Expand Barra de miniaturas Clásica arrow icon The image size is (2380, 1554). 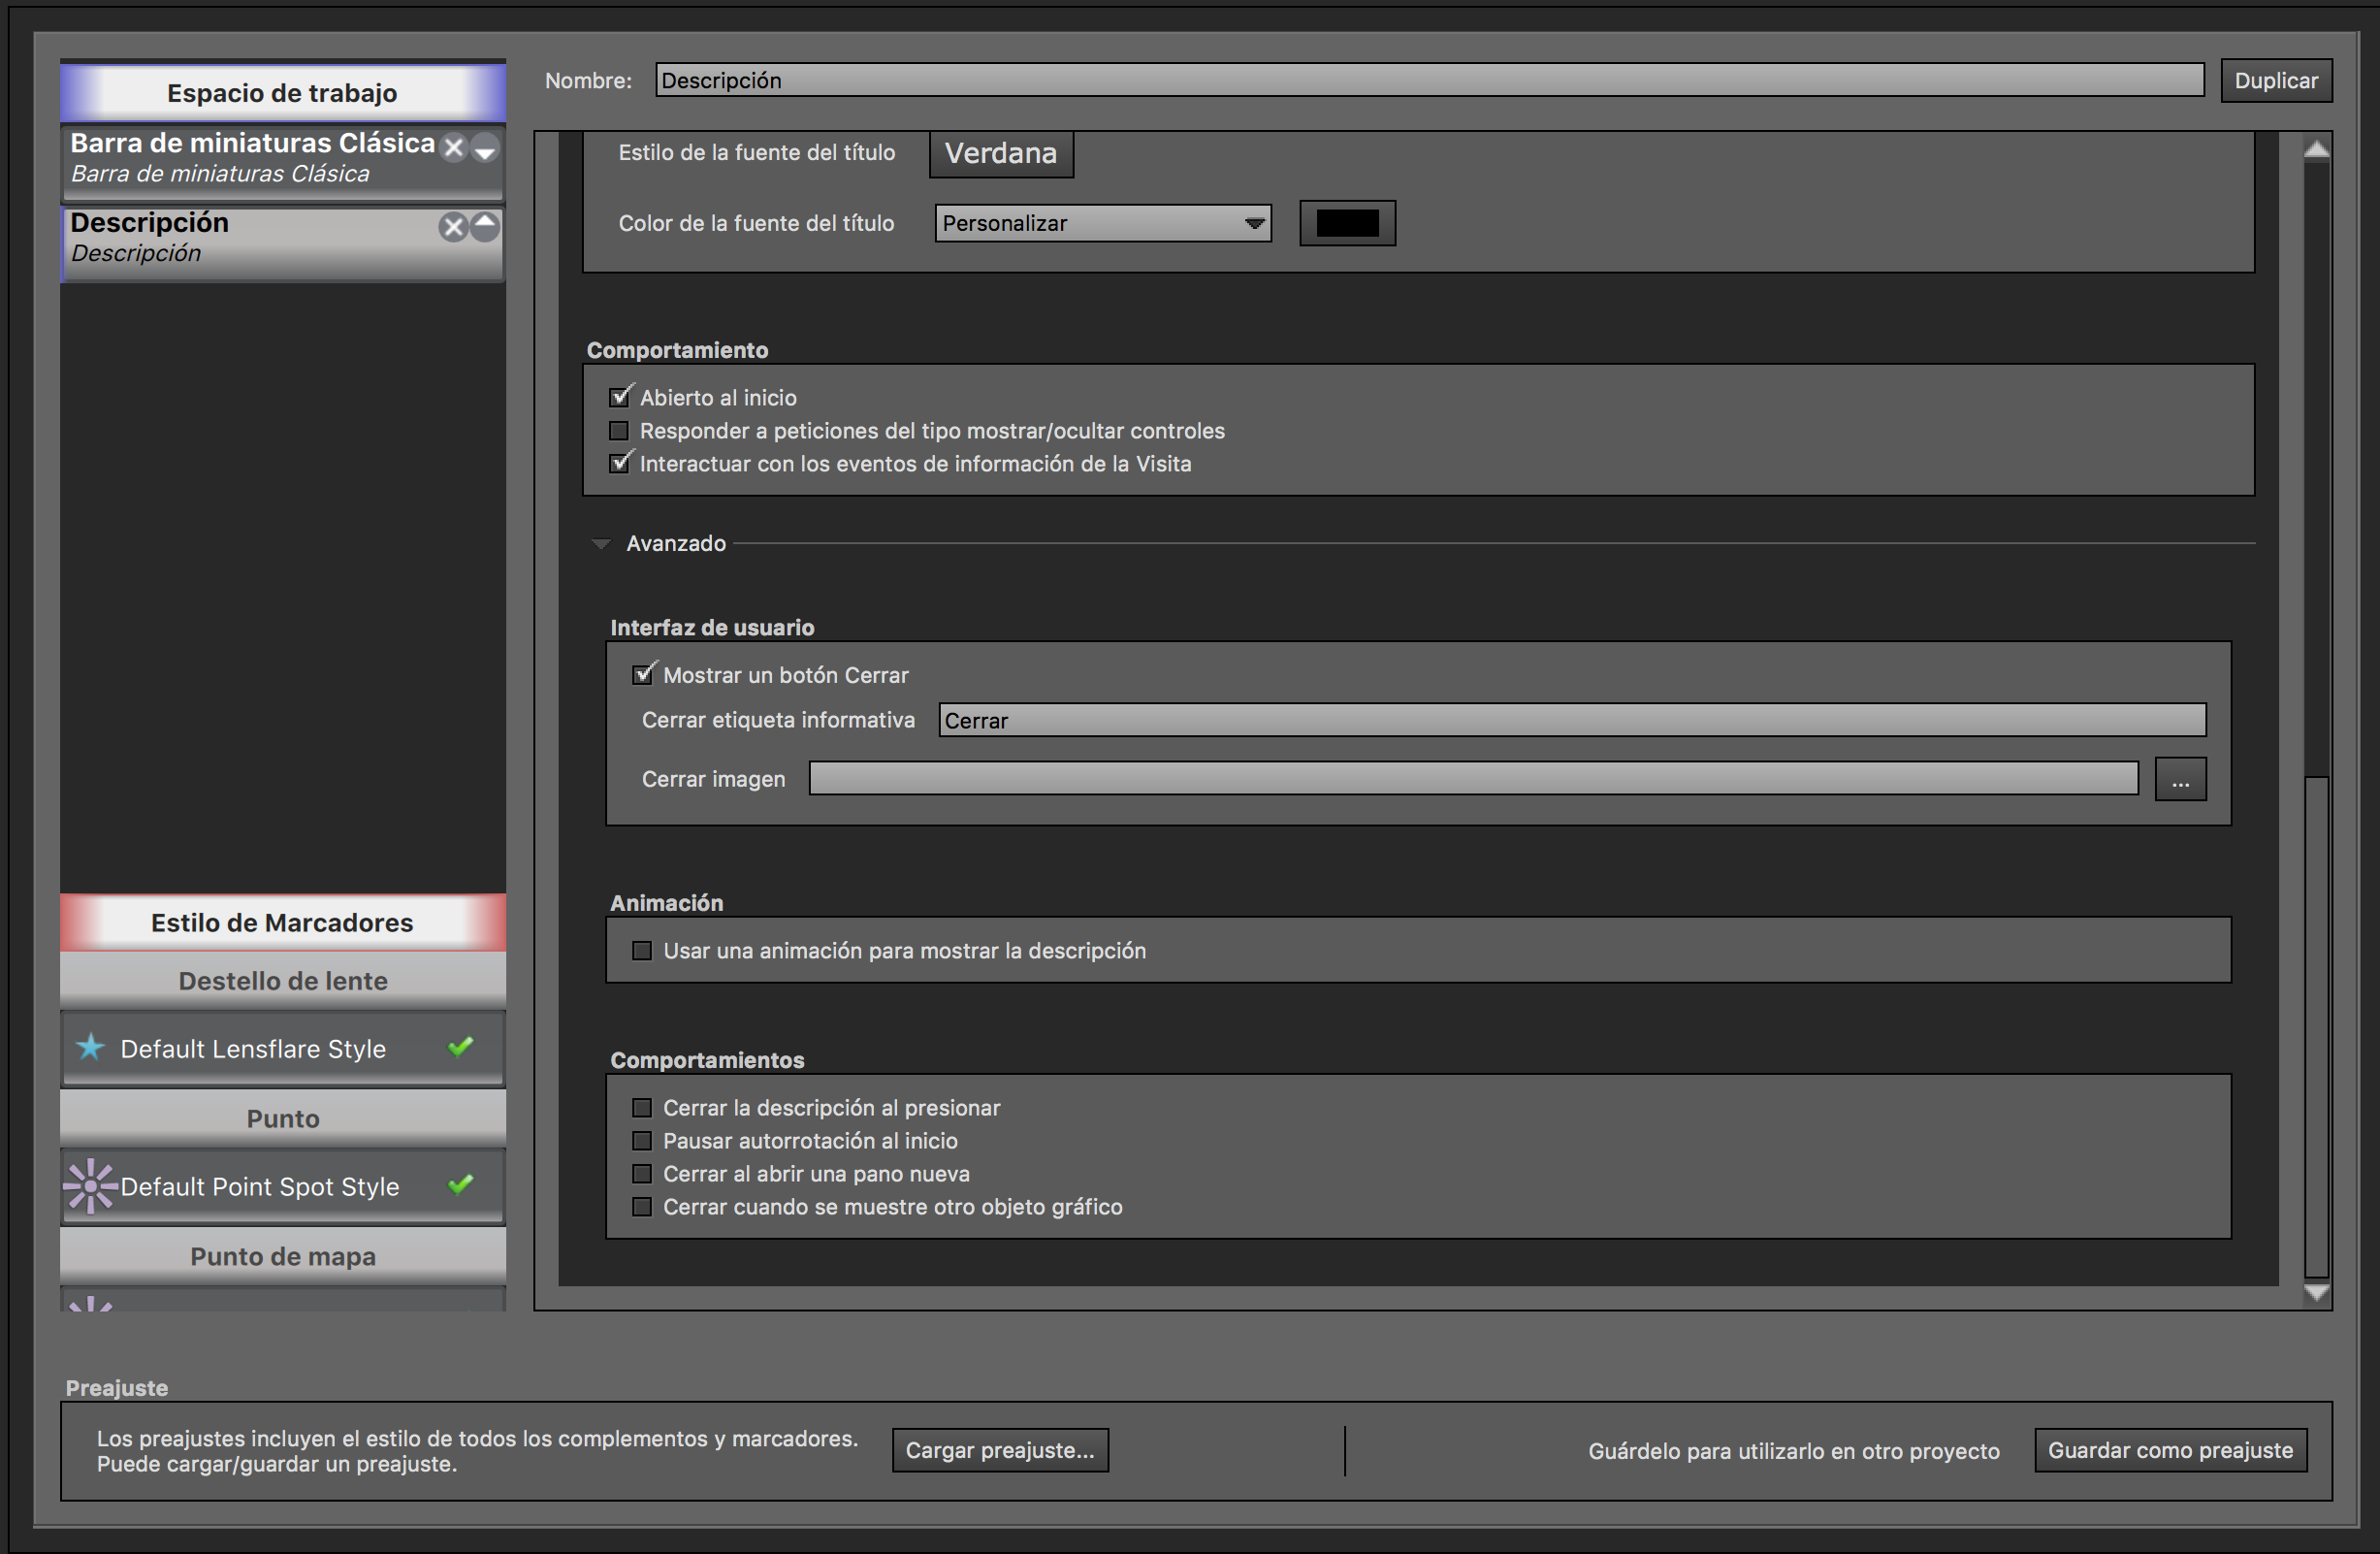(x=485, y=149)
